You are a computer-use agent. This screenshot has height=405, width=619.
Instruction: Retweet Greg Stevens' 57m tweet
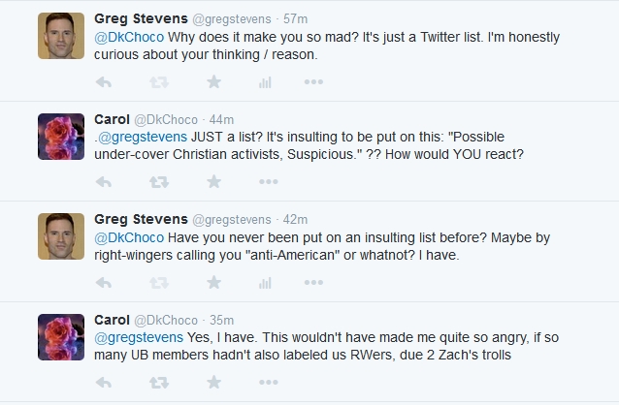coord(159,82)
